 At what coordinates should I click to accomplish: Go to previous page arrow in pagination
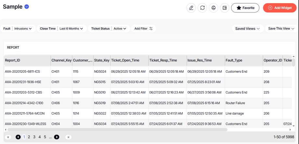coord(18,137)
